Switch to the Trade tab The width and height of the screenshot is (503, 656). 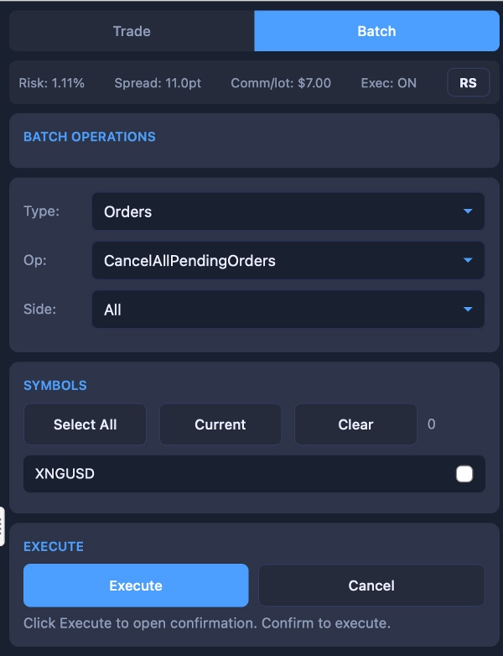pos(132,32)
